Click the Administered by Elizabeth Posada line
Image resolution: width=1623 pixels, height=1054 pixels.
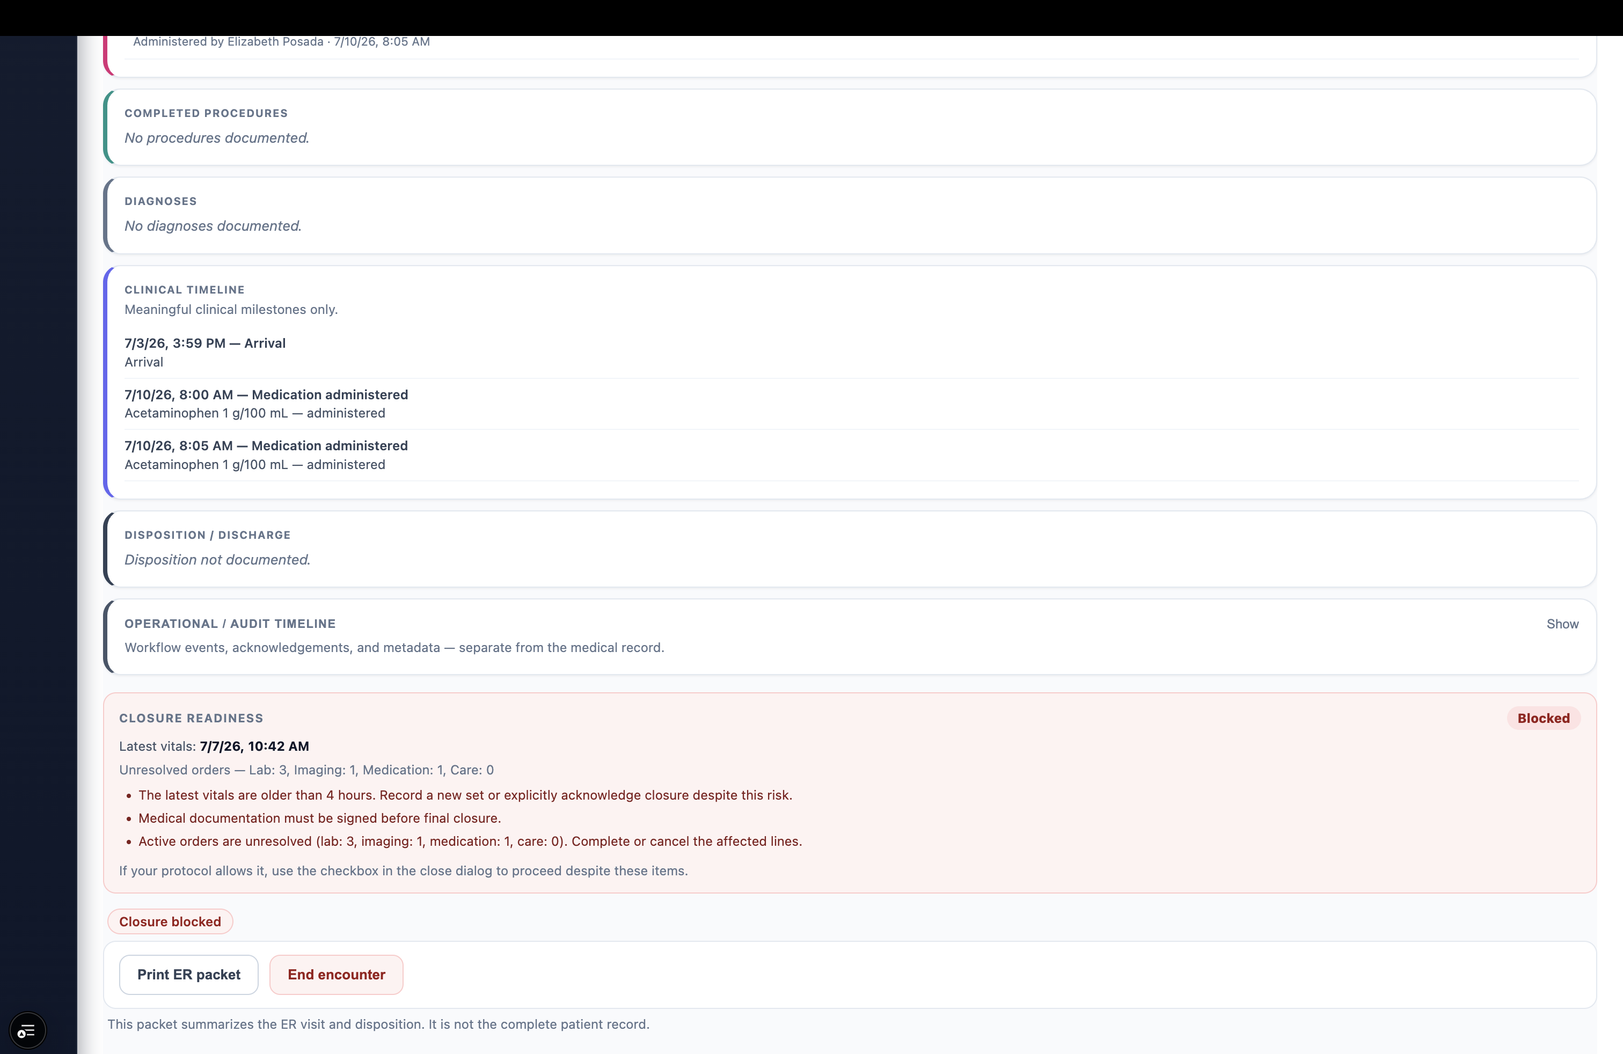[281, 41]
